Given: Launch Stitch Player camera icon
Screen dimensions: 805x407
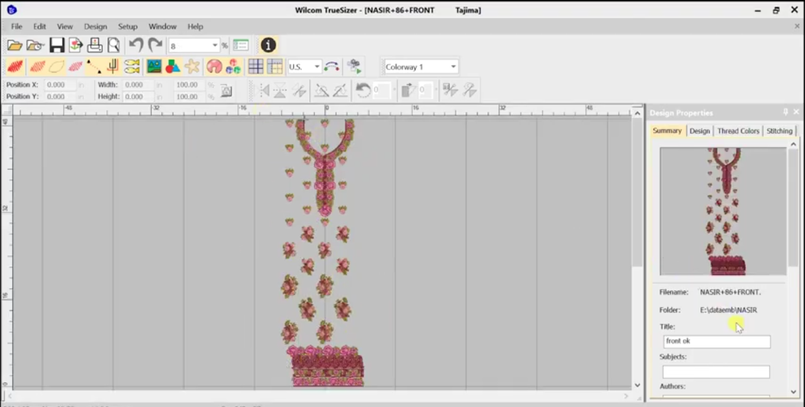Looking at the screenshot, I should pos(355,67).
